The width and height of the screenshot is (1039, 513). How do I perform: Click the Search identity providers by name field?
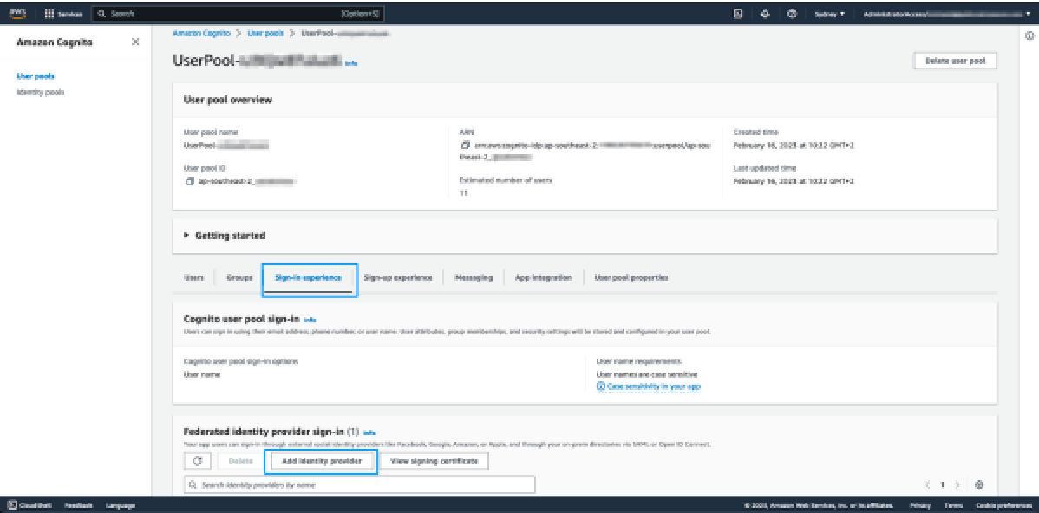pyautogui.click(x=360, y=485)
